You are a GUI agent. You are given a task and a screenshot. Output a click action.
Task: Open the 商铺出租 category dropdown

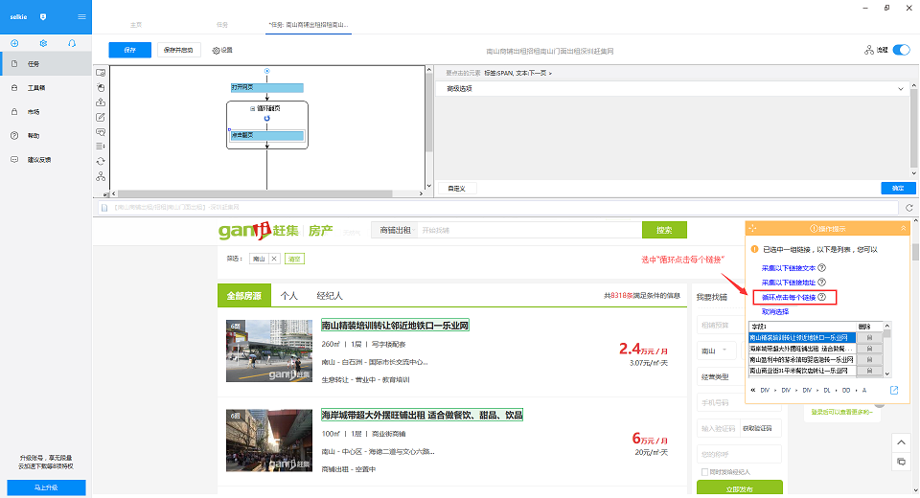coord(397,231)
